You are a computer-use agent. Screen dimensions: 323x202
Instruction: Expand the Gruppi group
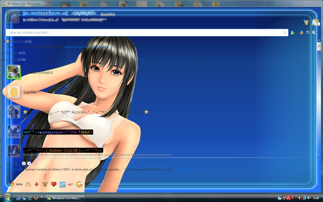pos(4,53)
